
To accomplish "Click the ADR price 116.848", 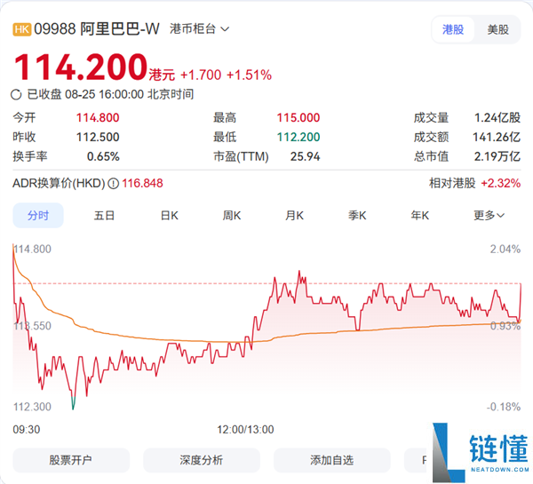I will pyautogui.click(x=143, y=184).
